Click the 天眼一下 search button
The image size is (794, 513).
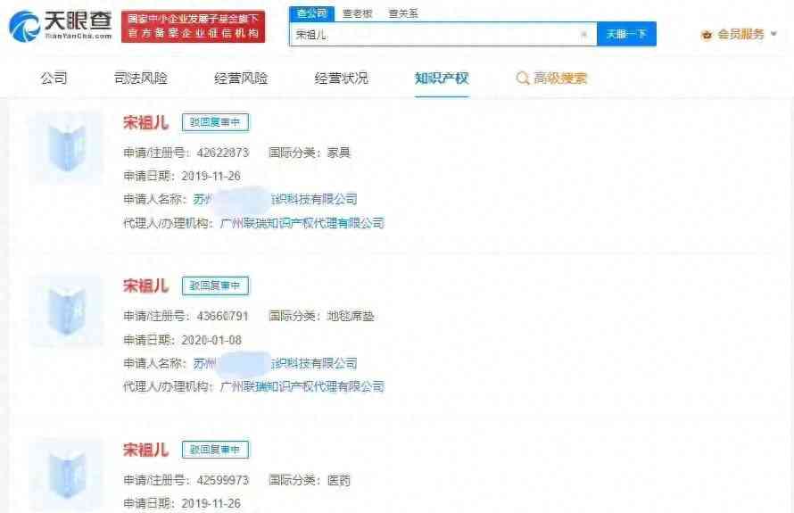626,34
